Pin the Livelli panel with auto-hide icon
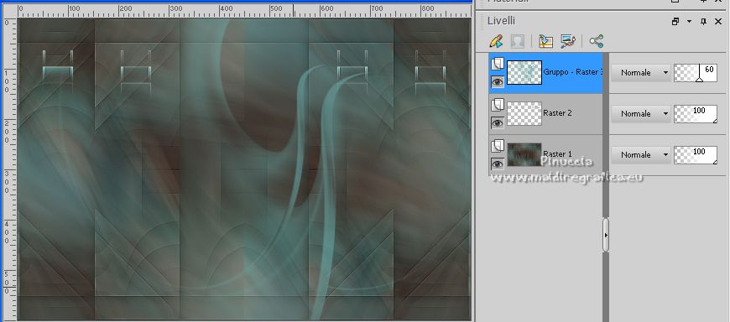Image resolution: width=730 pixels, height=322 pixels. click(x=703, y=22)
